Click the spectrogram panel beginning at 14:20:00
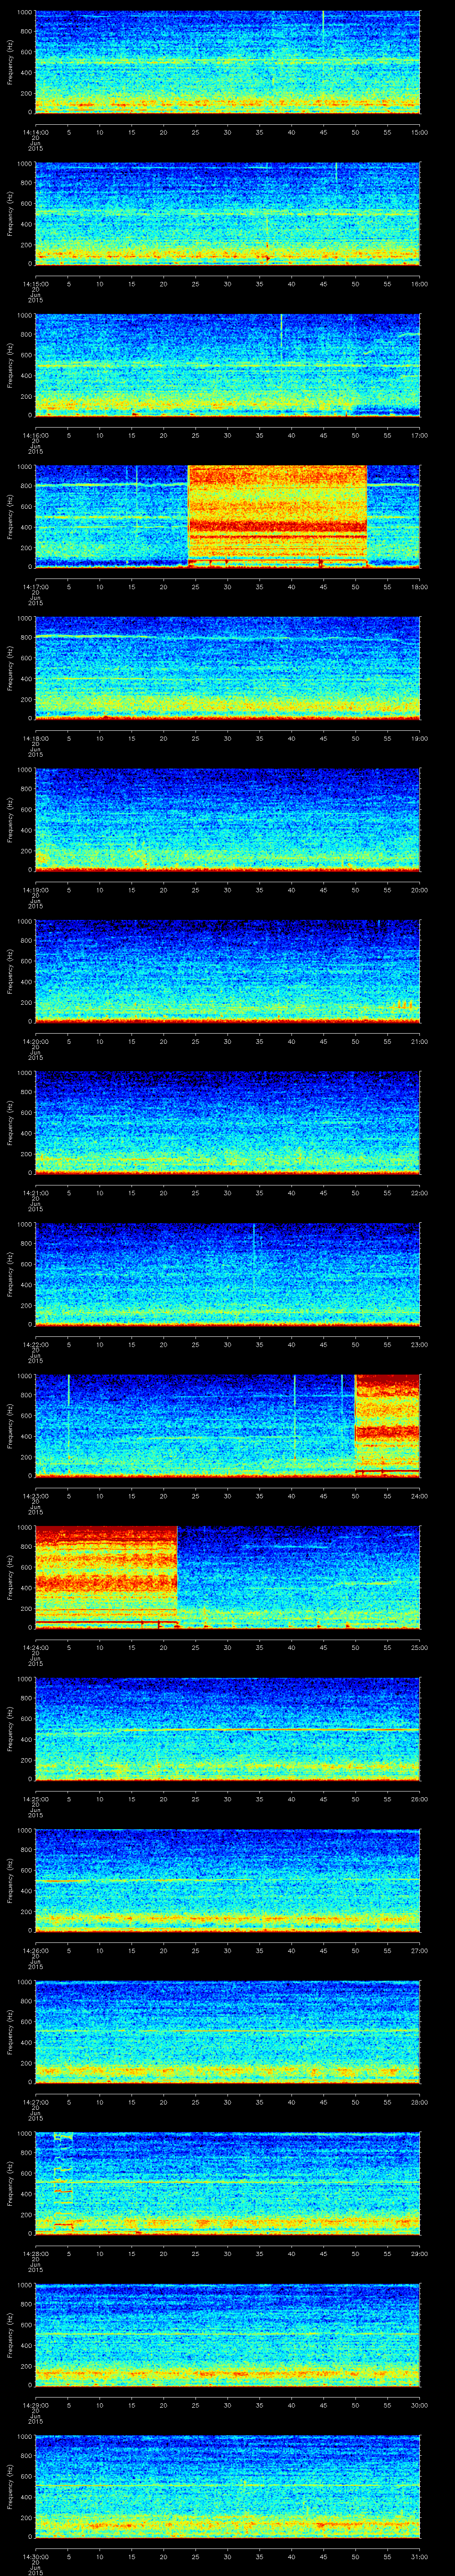The height and width of the screenshot is (2576, 455). tap(227, 971)
